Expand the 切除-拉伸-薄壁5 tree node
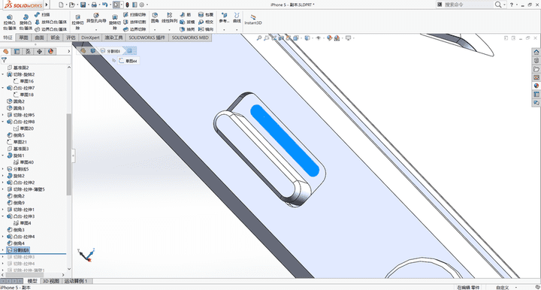541x290 pixels. [3, 189]
